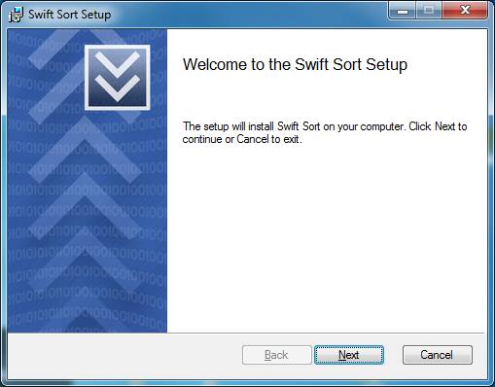Click the disabled maximize button
Viewport: 495px width, 387px height.
click(x=429, y=11)
